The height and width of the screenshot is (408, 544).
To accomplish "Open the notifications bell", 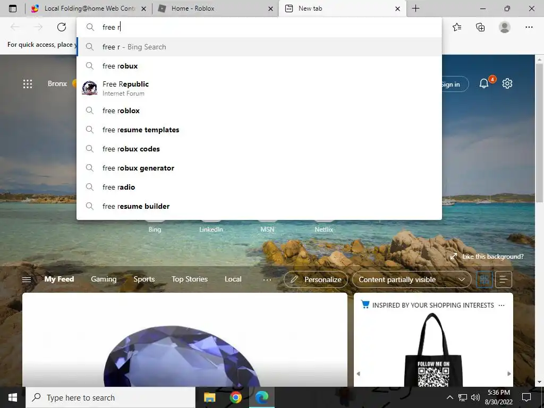I will (x=484, y=83).
